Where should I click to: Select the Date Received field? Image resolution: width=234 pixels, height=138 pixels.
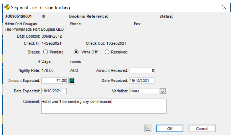click(x=142, y=81)
